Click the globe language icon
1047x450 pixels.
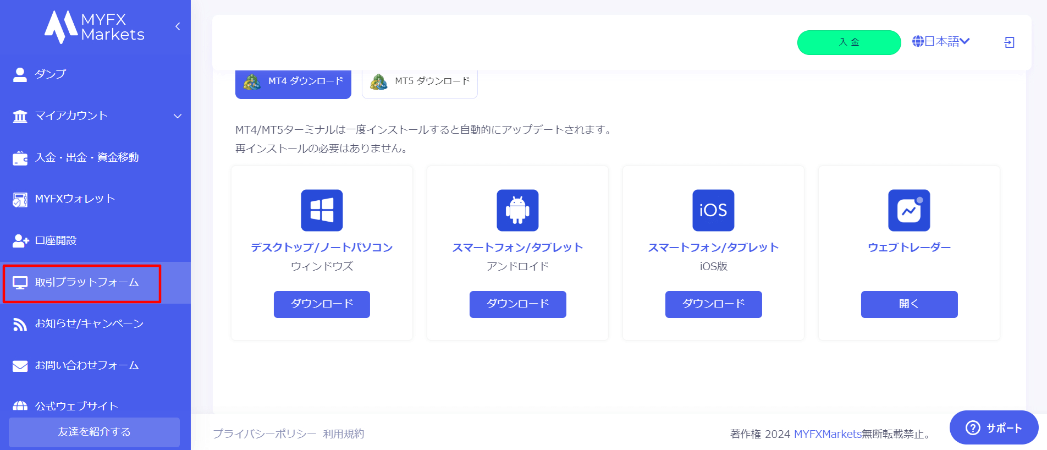[918, 41]
